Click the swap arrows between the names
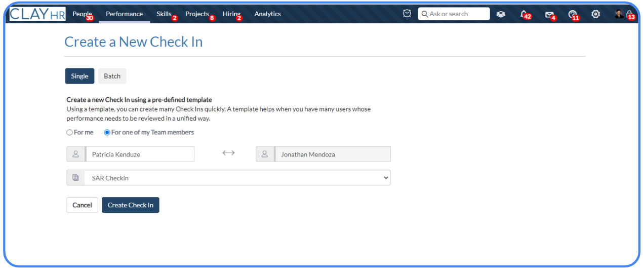Image resolution: width=643 pixels, height=270 pixels. tap(228, 152)
